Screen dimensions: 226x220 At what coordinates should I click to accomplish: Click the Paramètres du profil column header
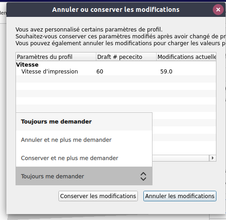pyautogui.click(x=56, y=57)
